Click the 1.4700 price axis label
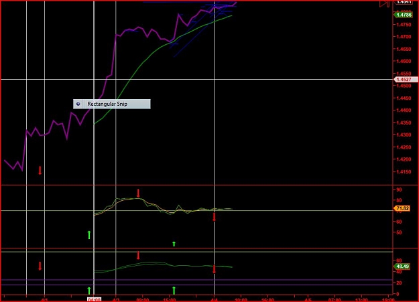The height and width of the screenshot is (302, 419). (404, 37)
